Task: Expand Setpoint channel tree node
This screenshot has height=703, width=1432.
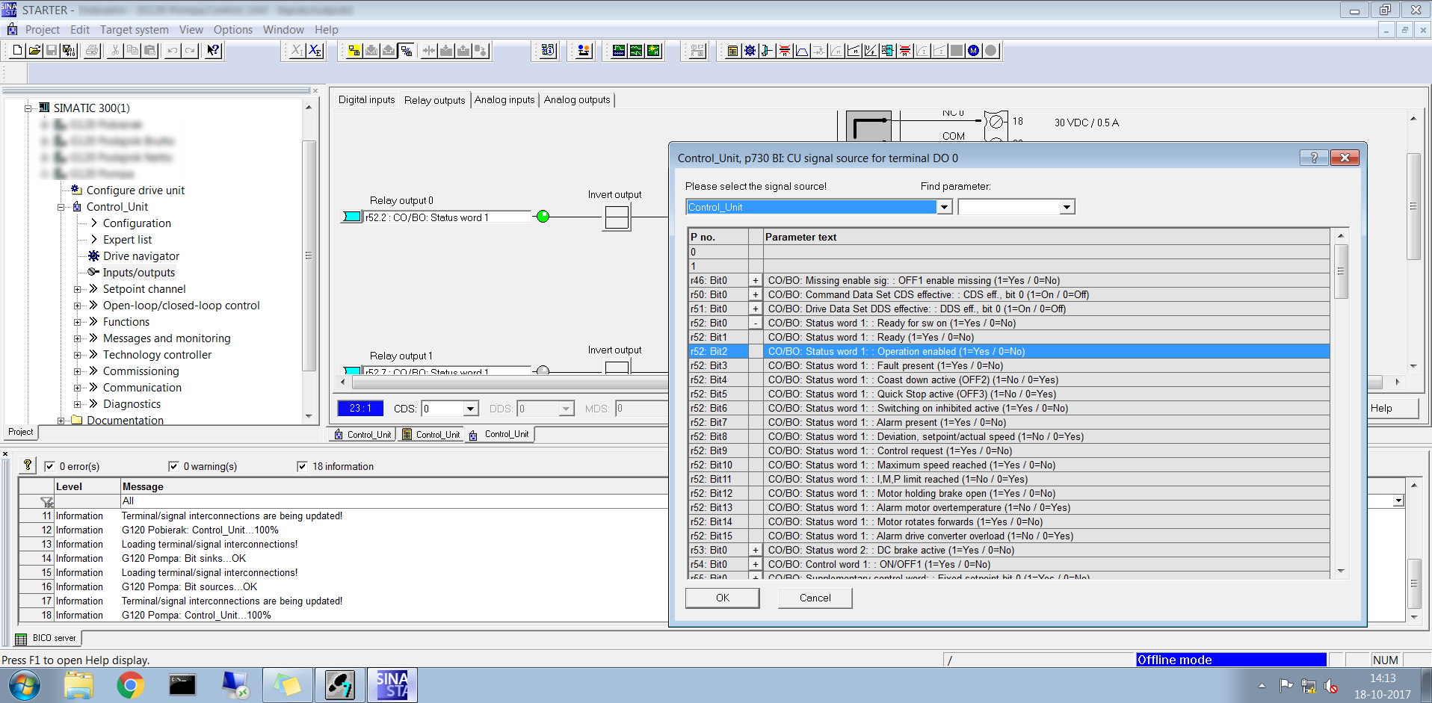Action: [77, 289]
